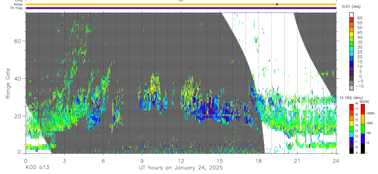Select the cyan swatch in TX FRQ scale
Screen dimensions: 378x174
click(x=352, y=134)
